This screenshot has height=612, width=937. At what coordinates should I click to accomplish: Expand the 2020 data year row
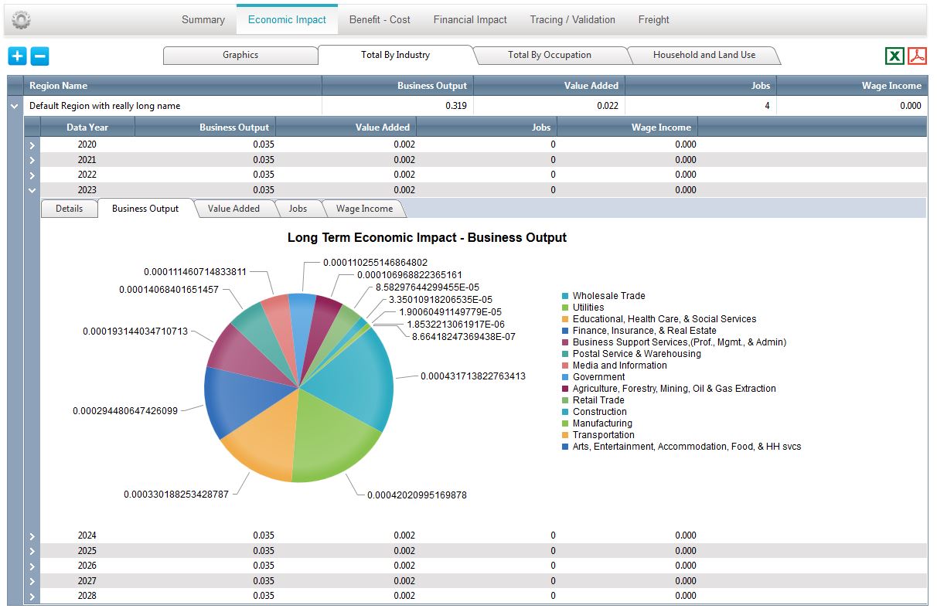pyautogui.click(x=32, y=144)
